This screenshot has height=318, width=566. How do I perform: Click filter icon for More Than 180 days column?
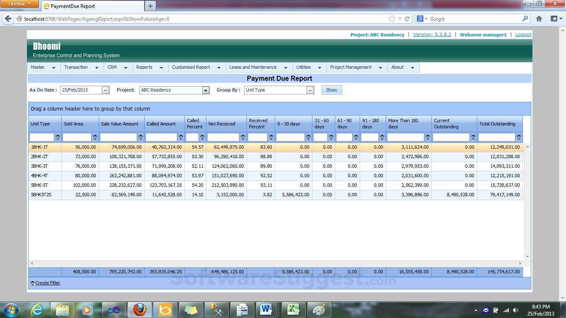pos(428,137)
